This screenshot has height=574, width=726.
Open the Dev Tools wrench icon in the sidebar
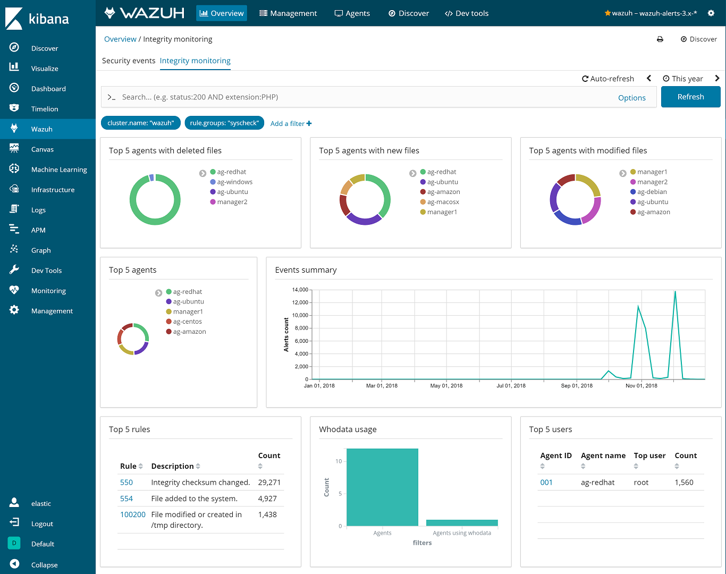click(14, 270)
